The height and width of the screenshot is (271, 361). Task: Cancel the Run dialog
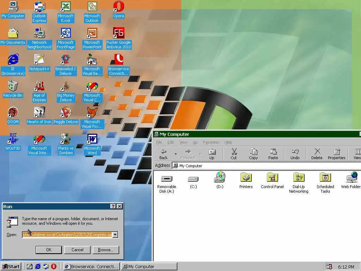[x=77, y=249]
